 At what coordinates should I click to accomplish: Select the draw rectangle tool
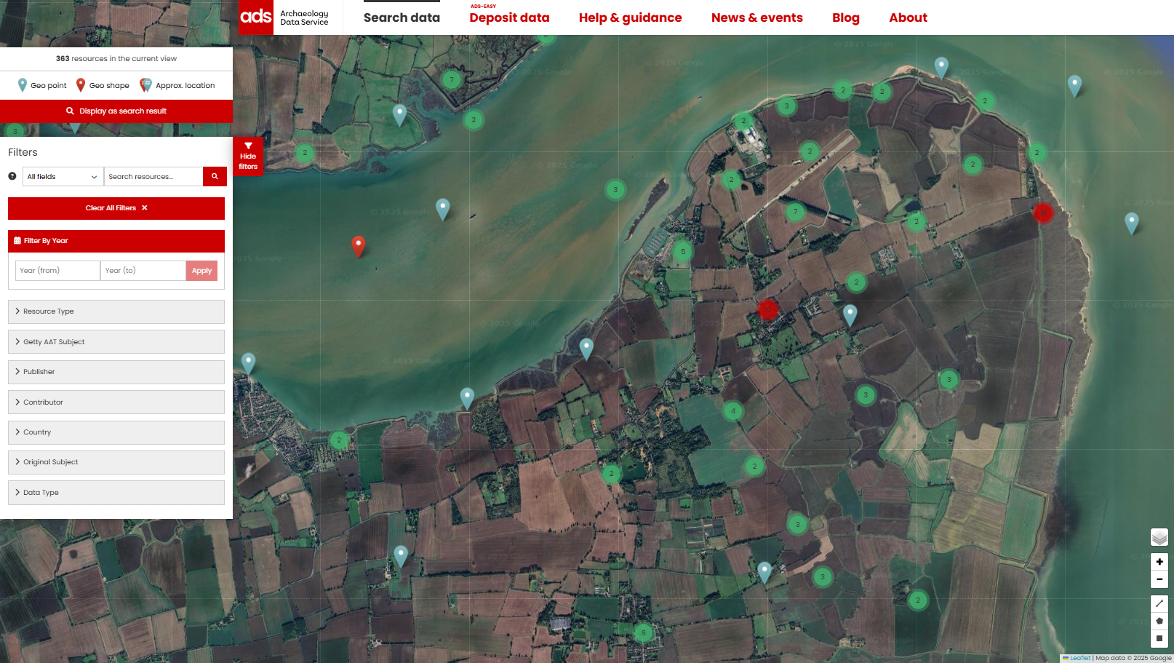pos(1159,638)
